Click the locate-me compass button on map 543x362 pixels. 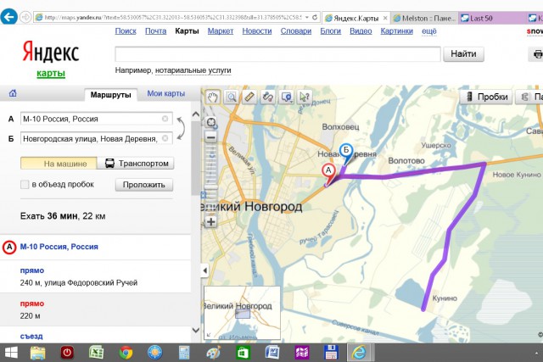pyautogui.click(x=211, y=122)
